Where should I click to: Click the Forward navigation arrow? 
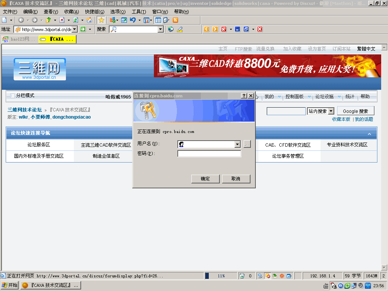click(34, 20)
